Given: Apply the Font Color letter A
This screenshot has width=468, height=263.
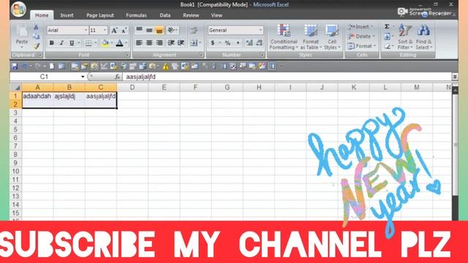Looking at the screenshot, I should [119, 43].
